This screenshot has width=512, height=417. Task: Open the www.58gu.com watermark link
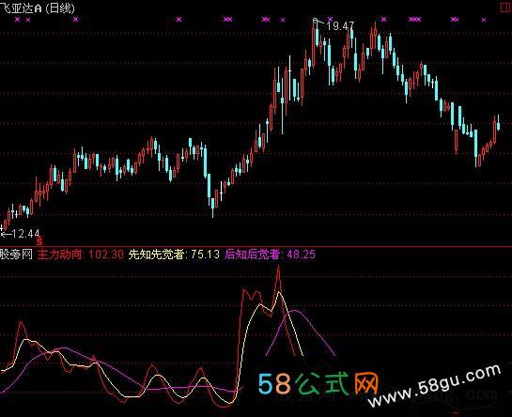coord(434,386)
